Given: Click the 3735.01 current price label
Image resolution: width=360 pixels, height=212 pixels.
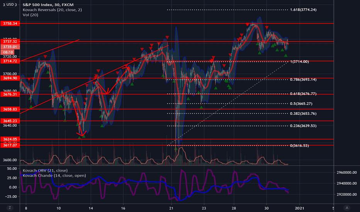Looking at the screenshot, I should click(x=10, y=47).
